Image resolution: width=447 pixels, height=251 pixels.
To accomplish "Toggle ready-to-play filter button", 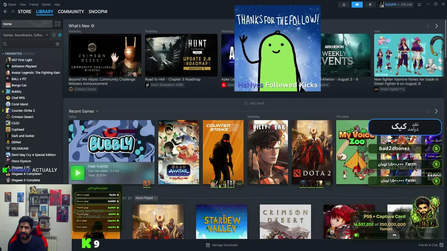I will [60, 35].
